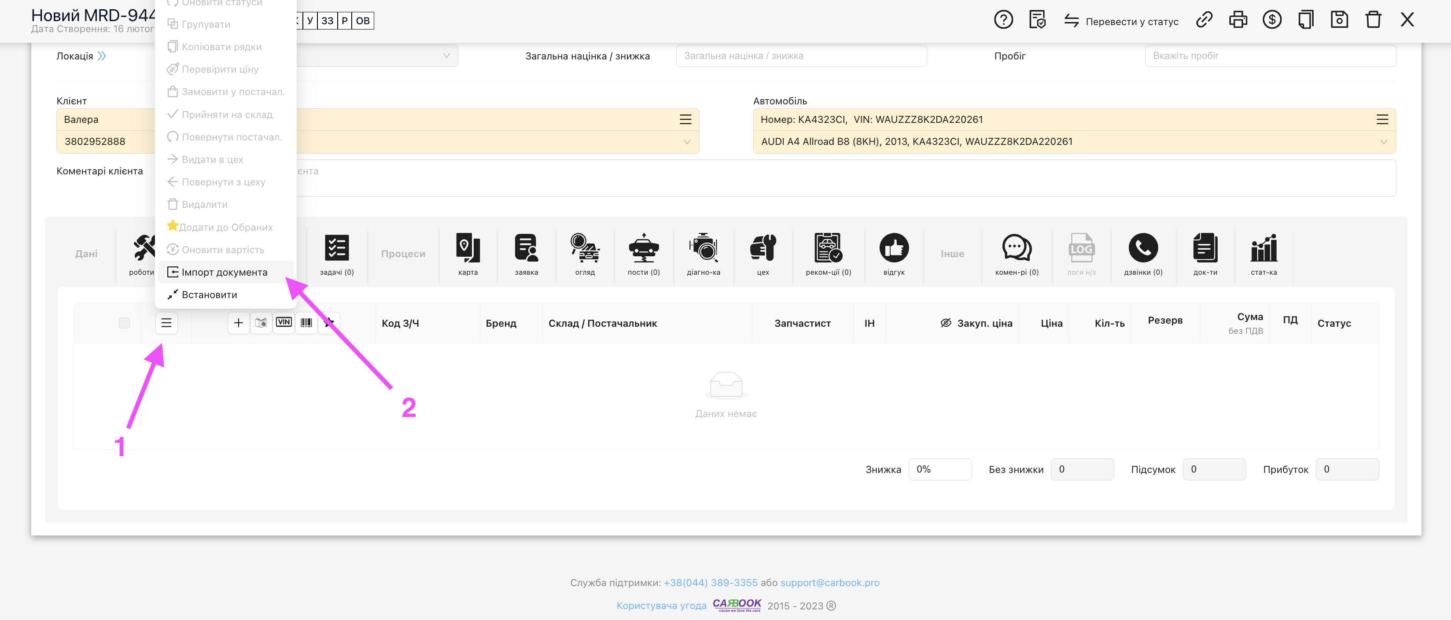The width and height of the screenshot is (1451, 620).
Task: Tick the select-all checkbox in parts table
Action: tap(124, 323)
